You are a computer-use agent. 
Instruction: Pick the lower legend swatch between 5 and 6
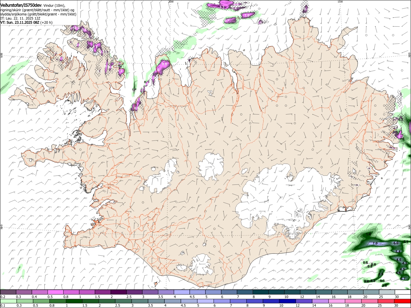(205, 301)
